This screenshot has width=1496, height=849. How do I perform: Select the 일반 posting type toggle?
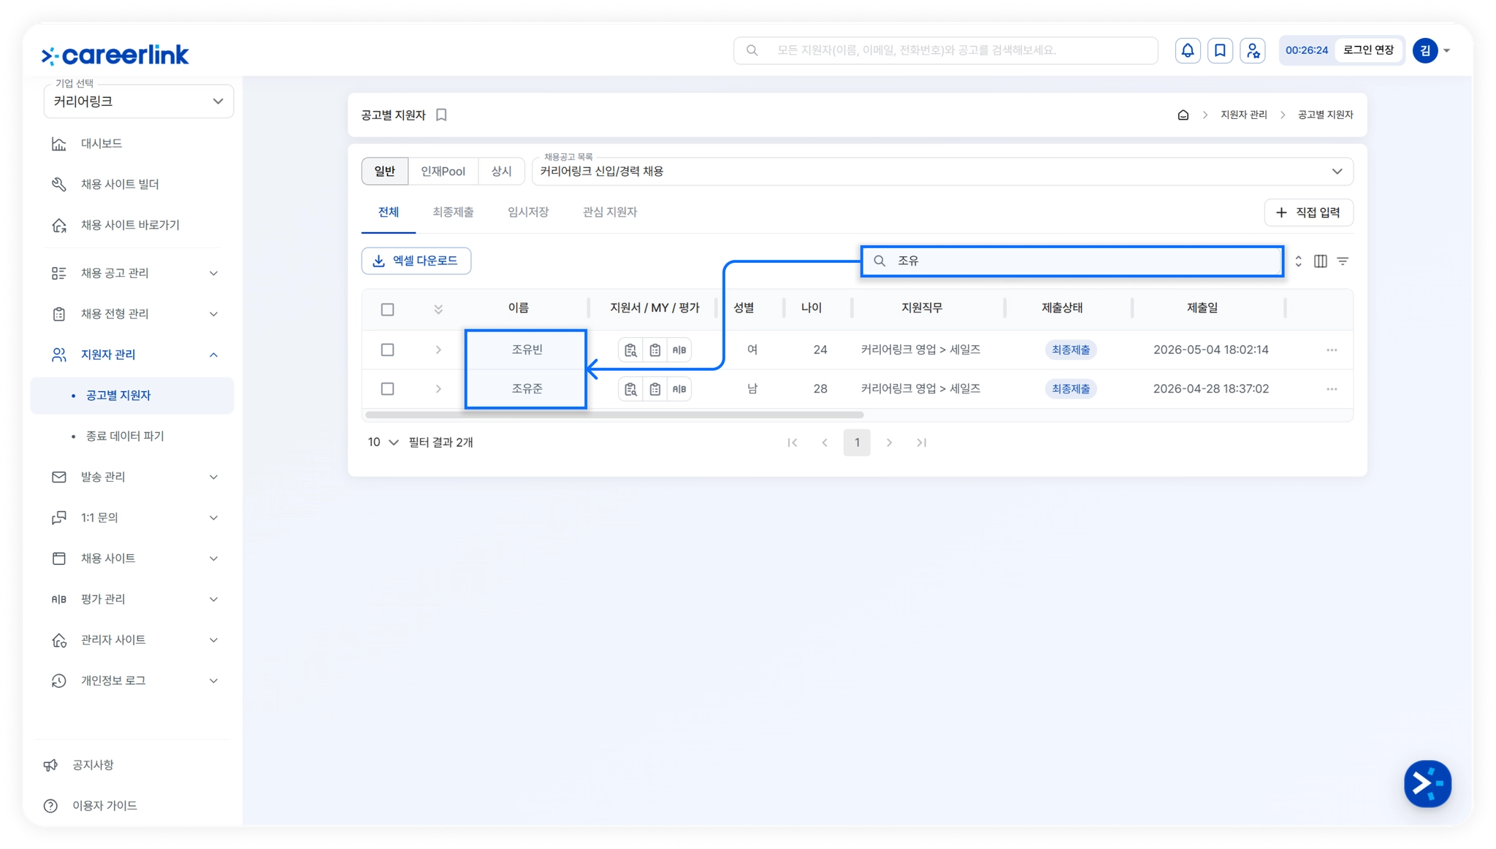pyautogui.click(x=385, y=171)
